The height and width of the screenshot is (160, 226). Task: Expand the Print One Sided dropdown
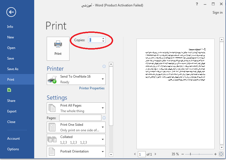(76, 127)
